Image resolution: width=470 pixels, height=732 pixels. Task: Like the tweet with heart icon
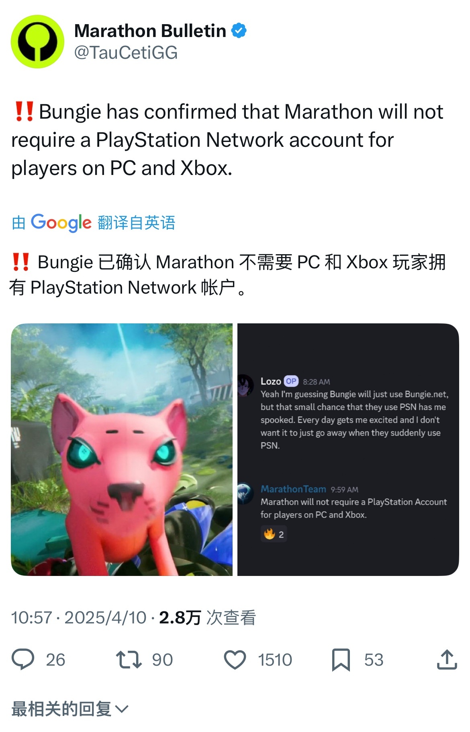click(235, 660)
